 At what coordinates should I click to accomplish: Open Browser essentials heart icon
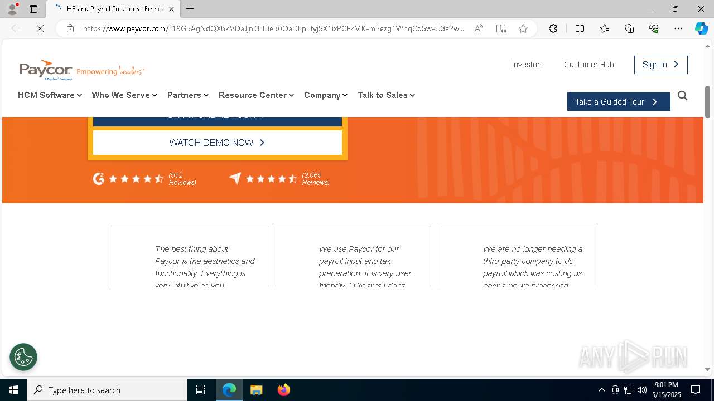point(654,28)
